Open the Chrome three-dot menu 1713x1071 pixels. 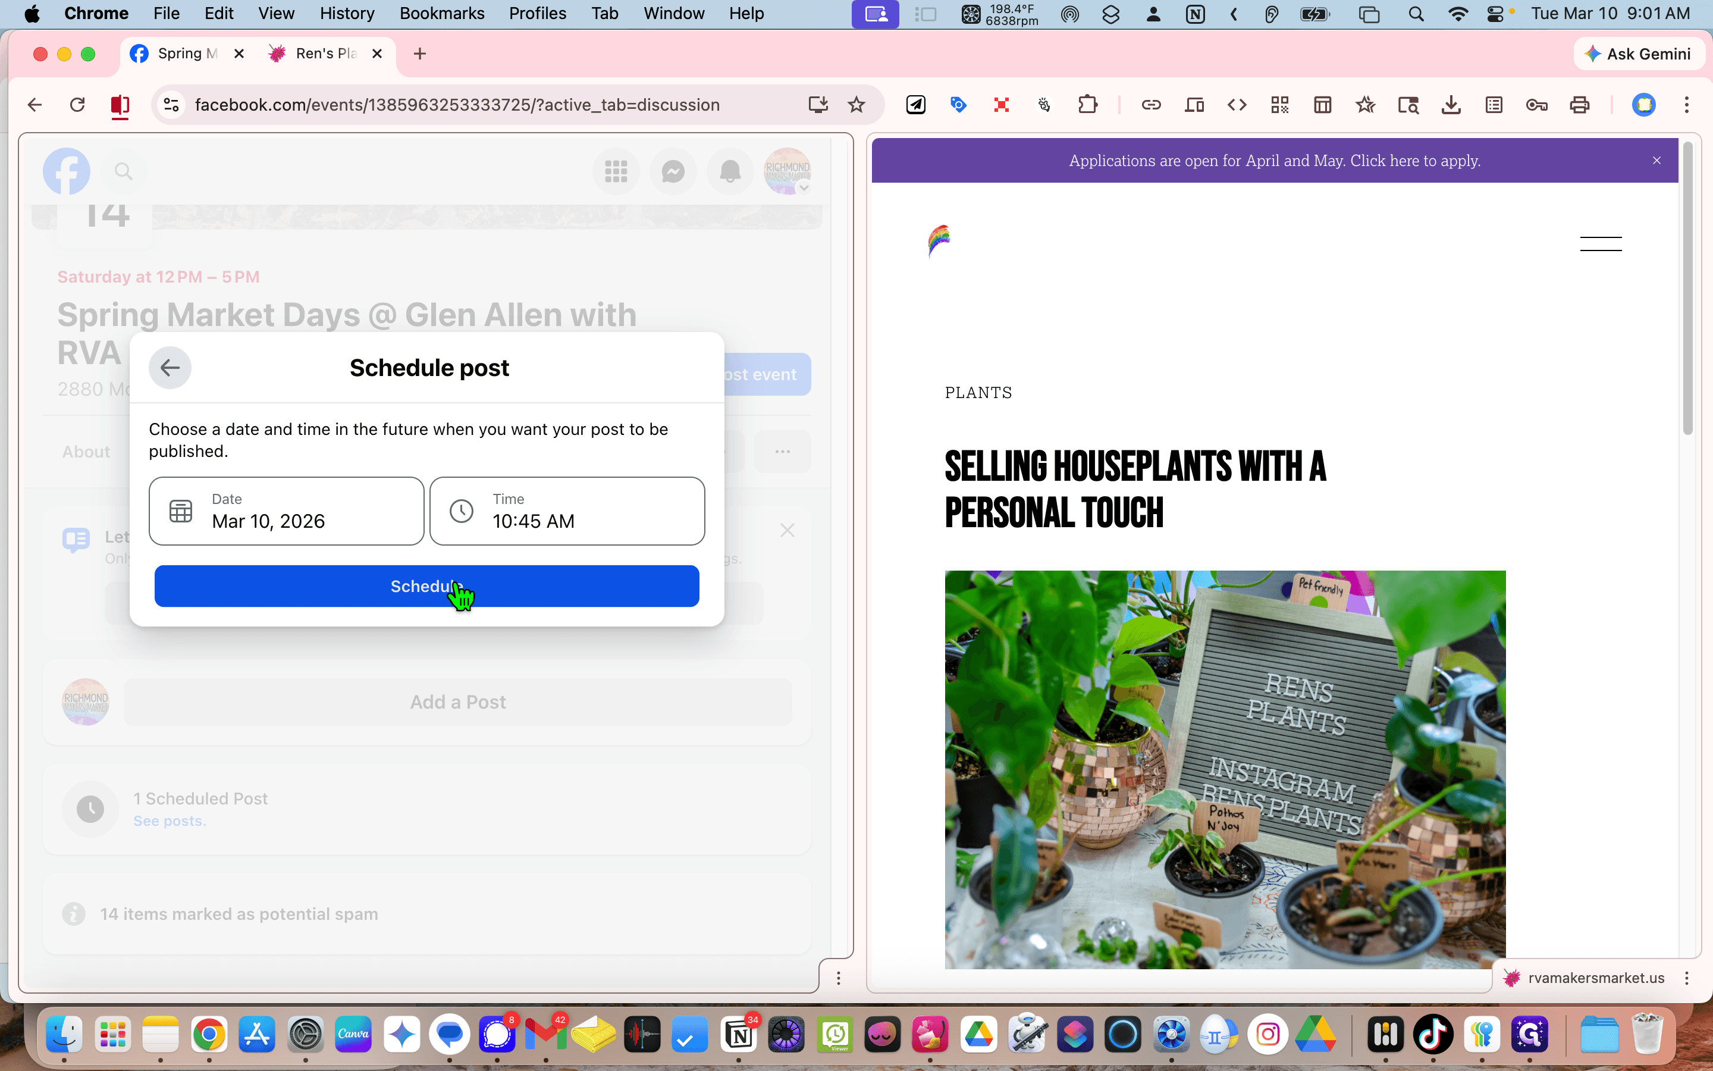[1687, 105]
